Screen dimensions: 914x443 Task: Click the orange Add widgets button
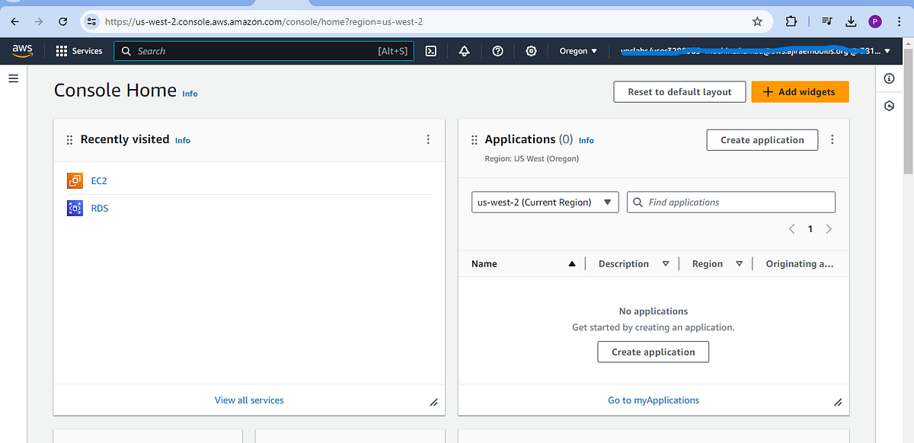point(800,91)
